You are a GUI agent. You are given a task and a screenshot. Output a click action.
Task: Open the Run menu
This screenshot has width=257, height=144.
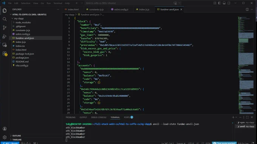click(49, 3)
